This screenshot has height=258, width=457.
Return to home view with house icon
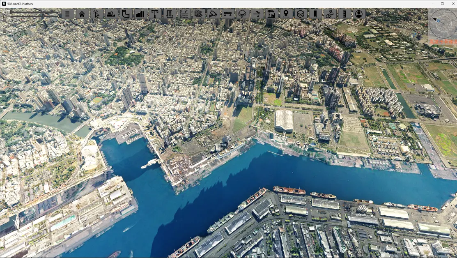click(x=82, y=14)
